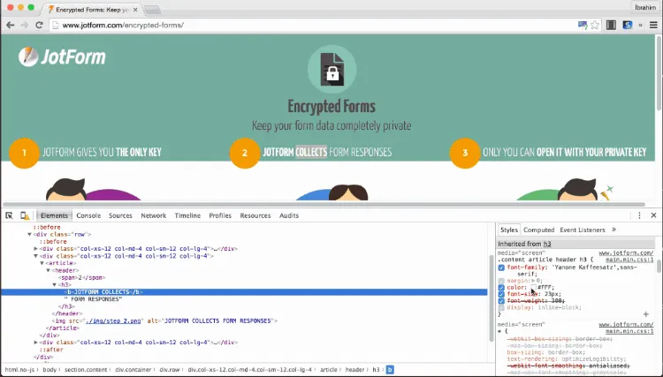Collapse the h3 node

point(55,284)
